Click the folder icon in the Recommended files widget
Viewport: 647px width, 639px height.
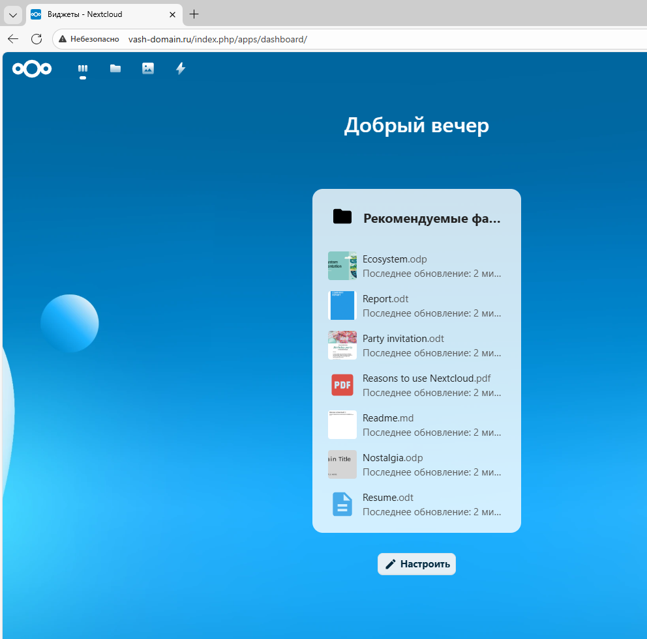pyautogui.click(x=342, y=216)
